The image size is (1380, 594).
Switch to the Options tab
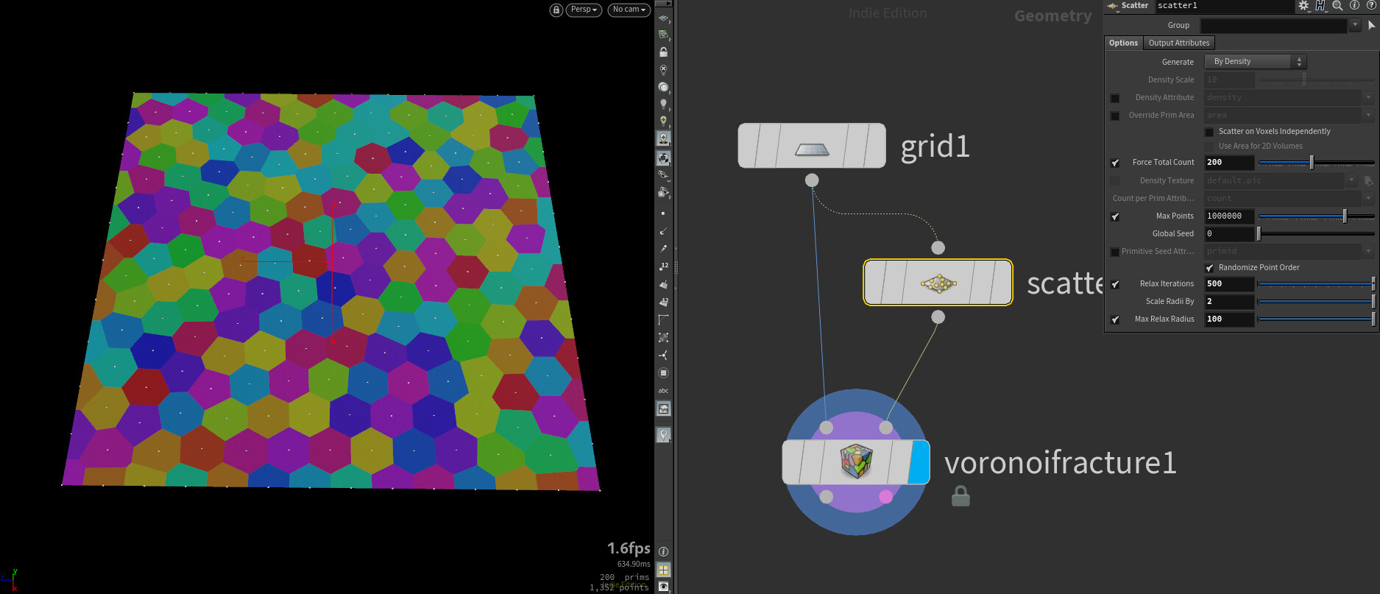coord(1123,43)
